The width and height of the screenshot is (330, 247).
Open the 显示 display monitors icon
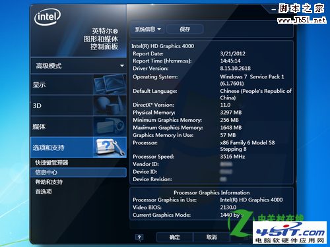(110, 84)
